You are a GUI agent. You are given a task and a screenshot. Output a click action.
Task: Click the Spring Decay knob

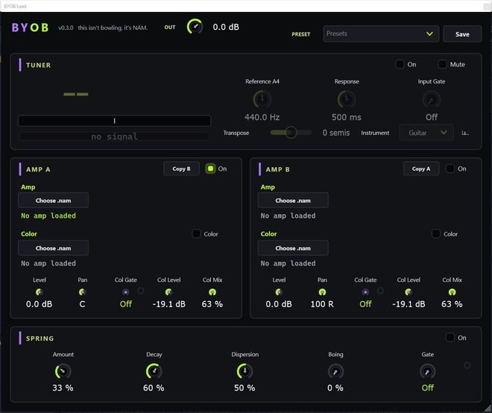click(154, 371)
